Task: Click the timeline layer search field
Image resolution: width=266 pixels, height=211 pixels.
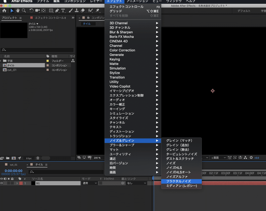Action: tap(66, 172)
